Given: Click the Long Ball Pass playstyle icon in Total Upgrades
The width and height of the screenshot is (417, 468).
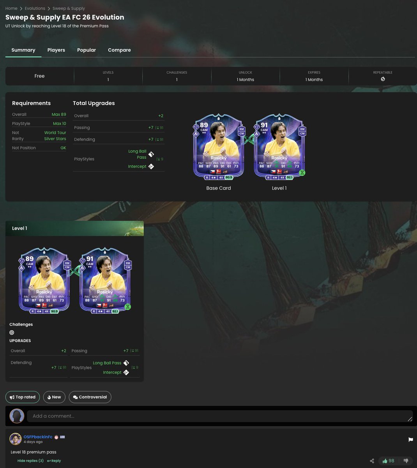Looking at the screenshot, I should [x=151, y=154].
